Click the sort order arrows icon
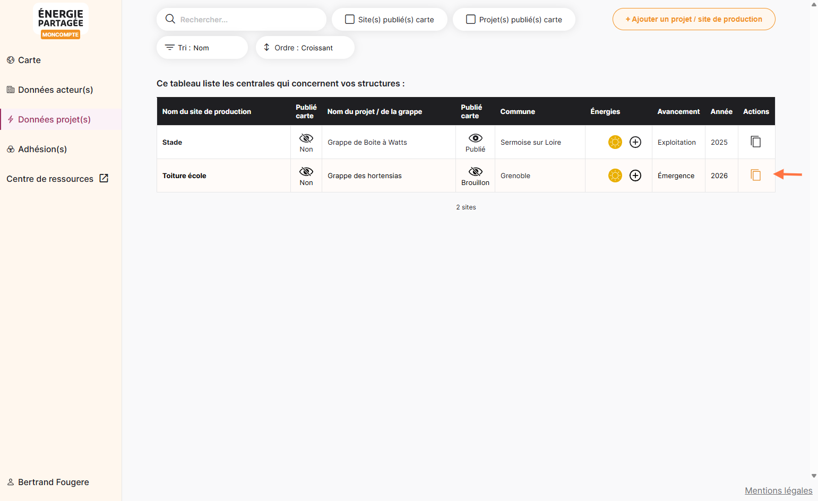Viewport: 818px width, 501px height. coord(266,47)
